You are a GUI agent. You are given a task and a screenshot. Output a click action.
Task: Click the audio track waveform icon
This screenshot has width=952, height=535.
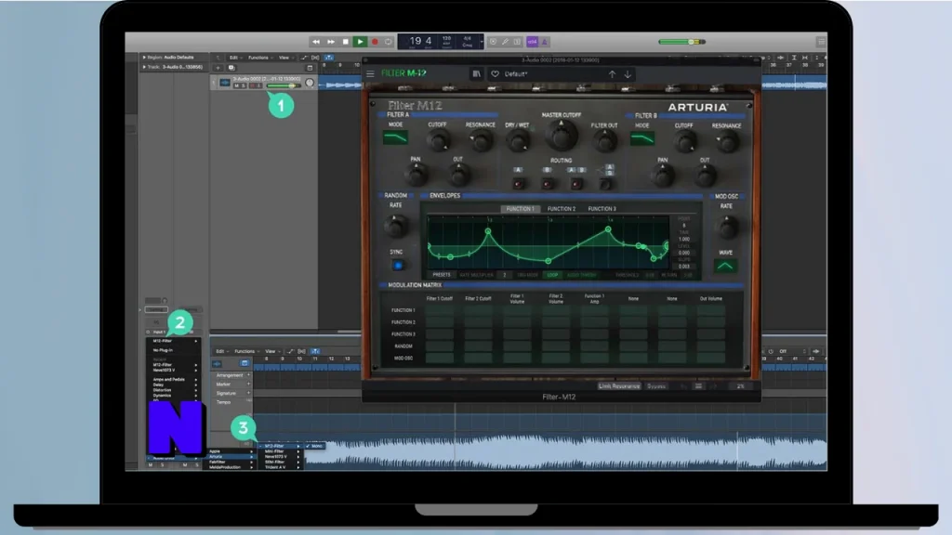(x=225, y=83)
